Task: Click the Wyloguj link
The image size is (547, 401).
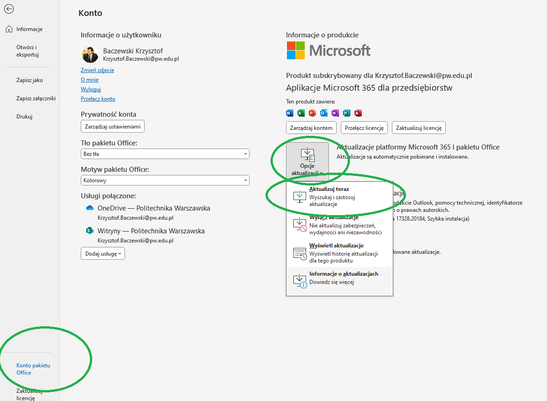Action: (x=91, y=89)
